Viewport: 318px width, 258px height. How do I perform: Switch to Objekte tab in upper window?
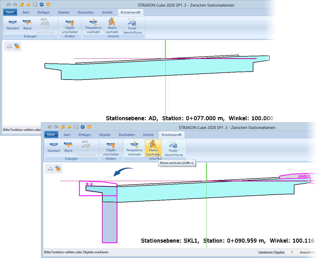[64, 12]
